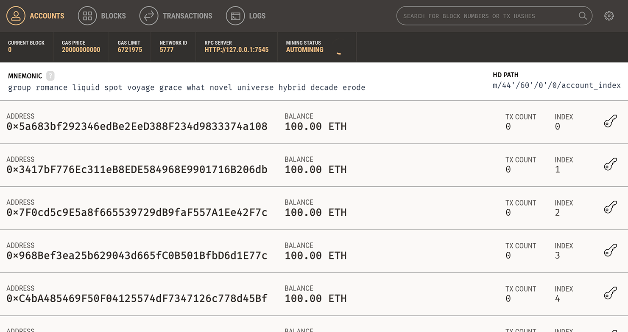Reveal key for account index 2
The image size is (628, 332).
pos(610,208)
